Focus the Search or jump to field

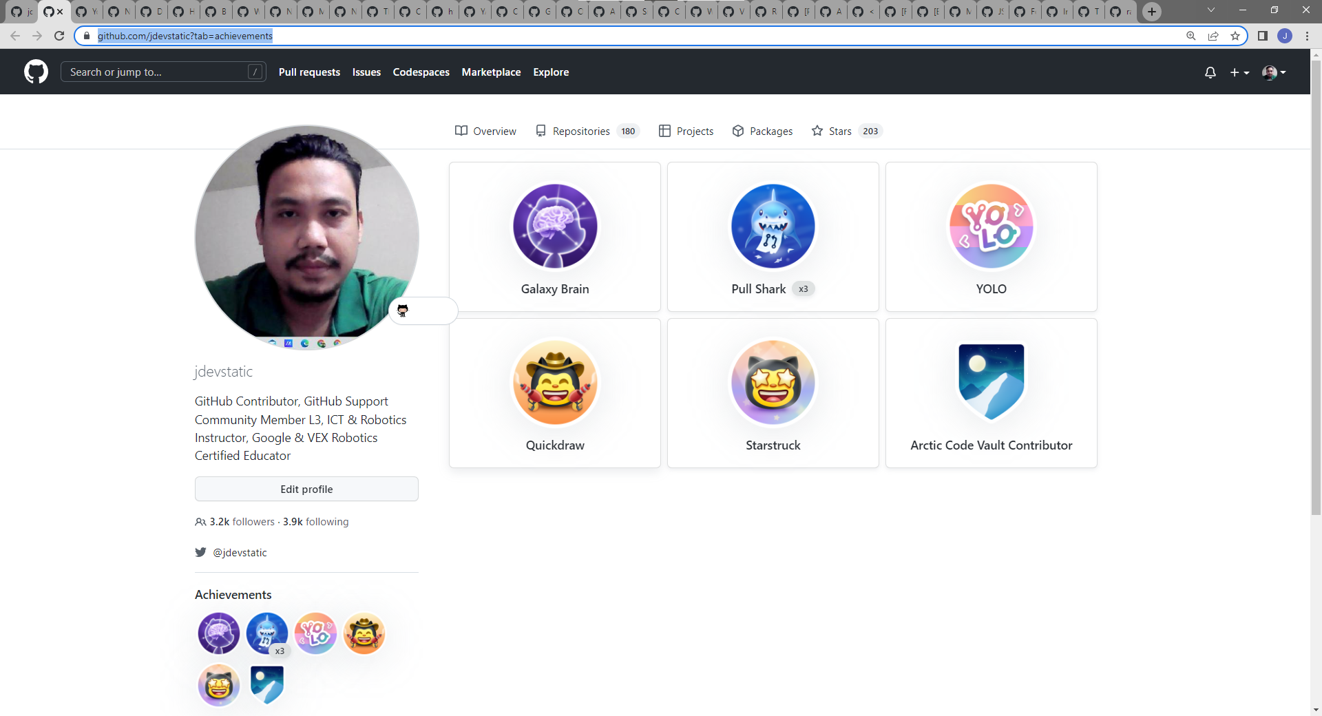coord(163,72)
